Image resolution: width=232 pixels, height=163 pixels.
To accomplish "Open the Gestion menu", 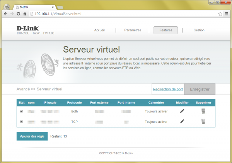I will point(199,30).
